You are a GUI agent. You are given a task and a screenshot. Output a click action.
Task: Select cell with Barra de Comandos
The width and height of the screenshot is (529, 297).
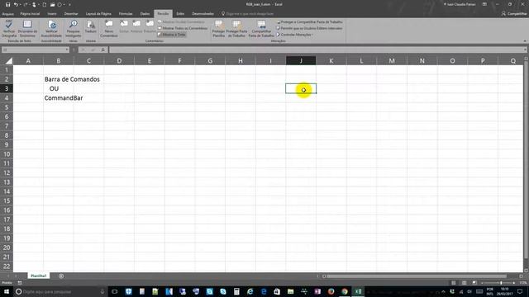(59, 79)
